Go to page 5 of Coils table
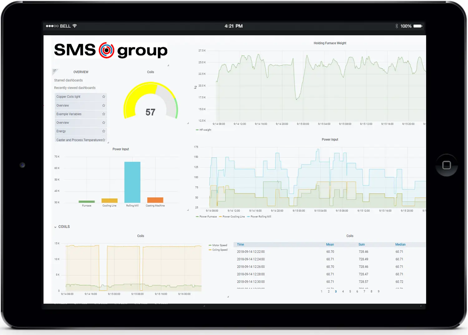 (350, 292)
